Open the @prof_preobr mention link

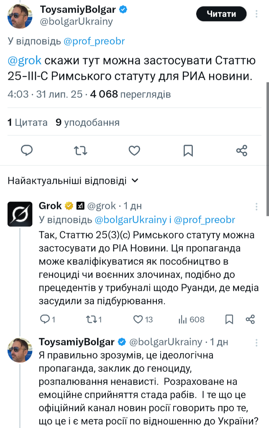(x=94, y=41)
